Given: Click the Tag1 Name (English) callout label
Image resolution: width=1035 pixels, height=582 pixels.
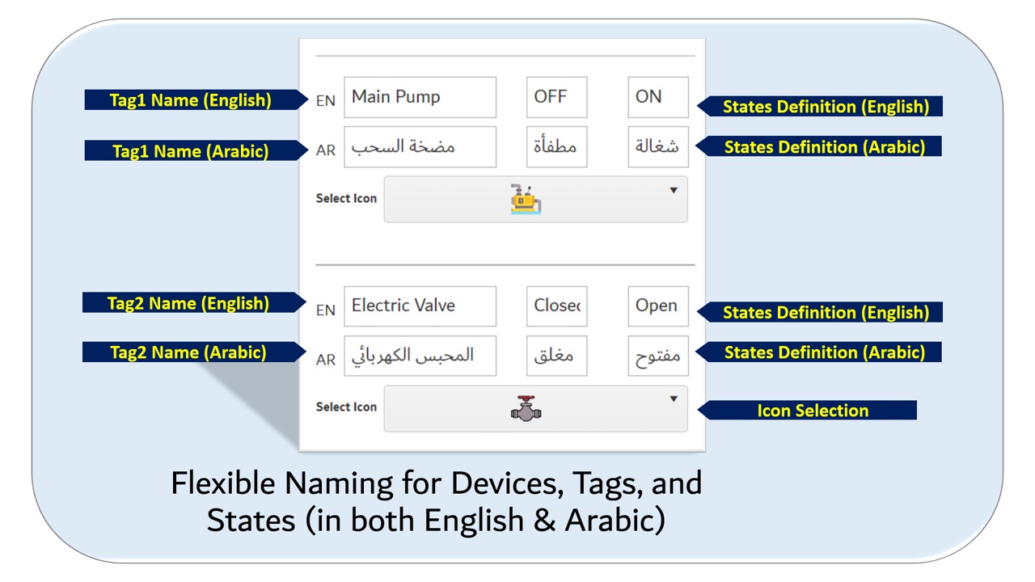Looking at the screenshot, I should point(190,100).
